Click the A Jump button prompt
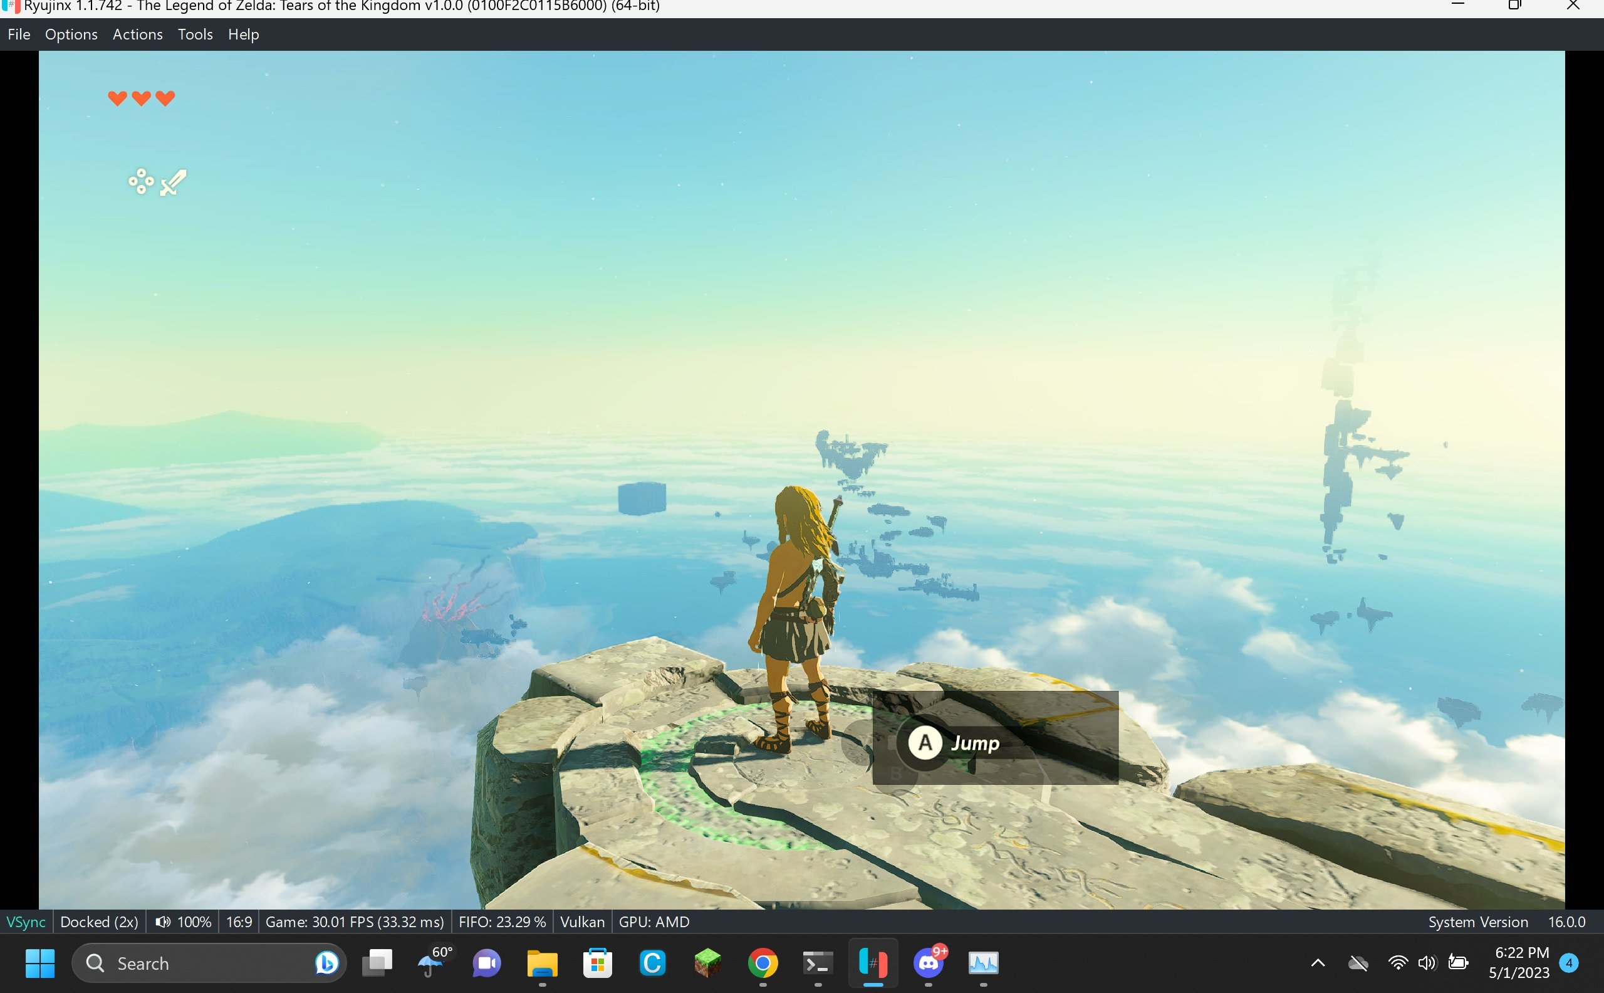 pos(954,743)
